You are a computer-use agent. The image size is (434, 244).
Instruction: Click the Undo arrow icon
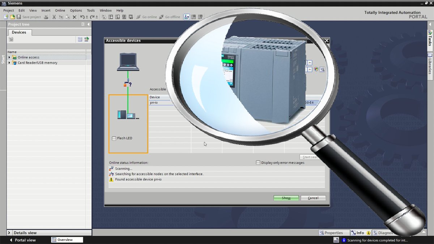(x=82, y=17)
